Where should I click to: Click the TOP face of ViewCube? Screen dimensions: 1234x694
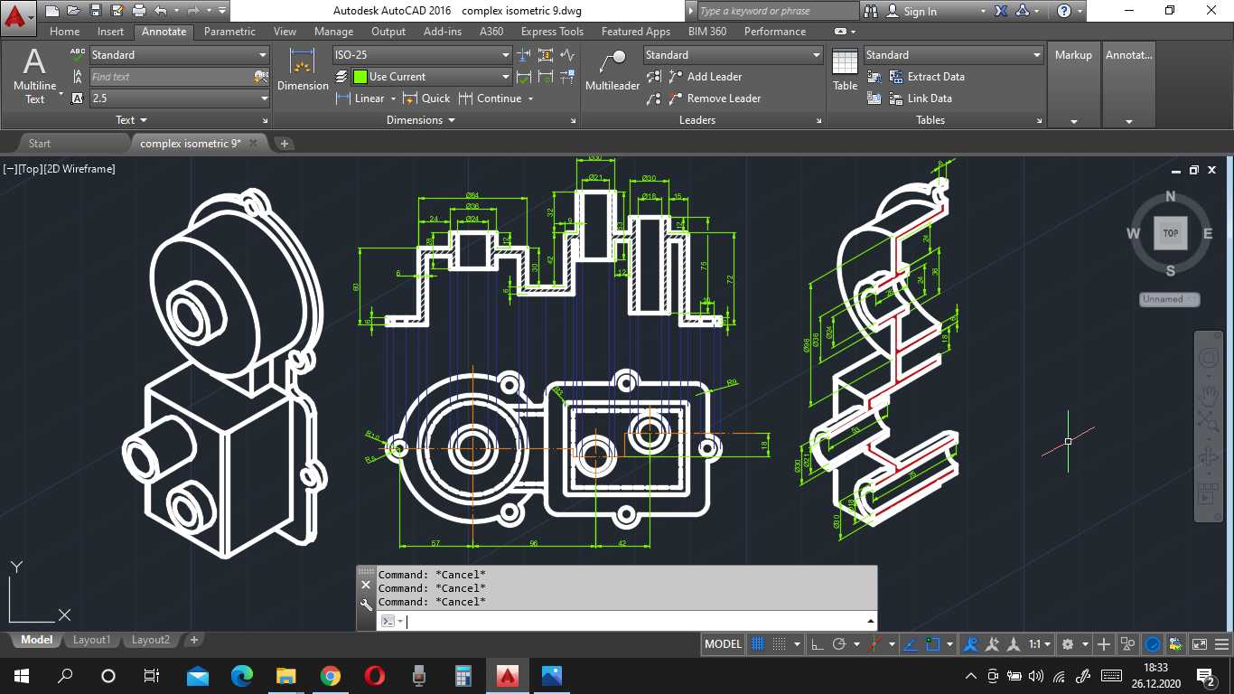coord(1170,233)
